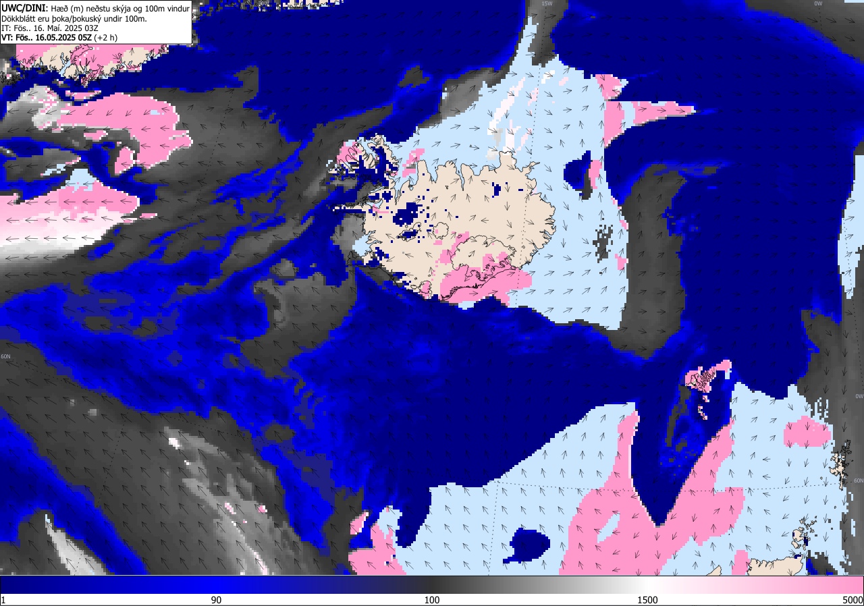This screenshot has height=606, width=864.
Task: Click the "(+2 h)" forecast offset text
Action: click(x=105, y=37)
